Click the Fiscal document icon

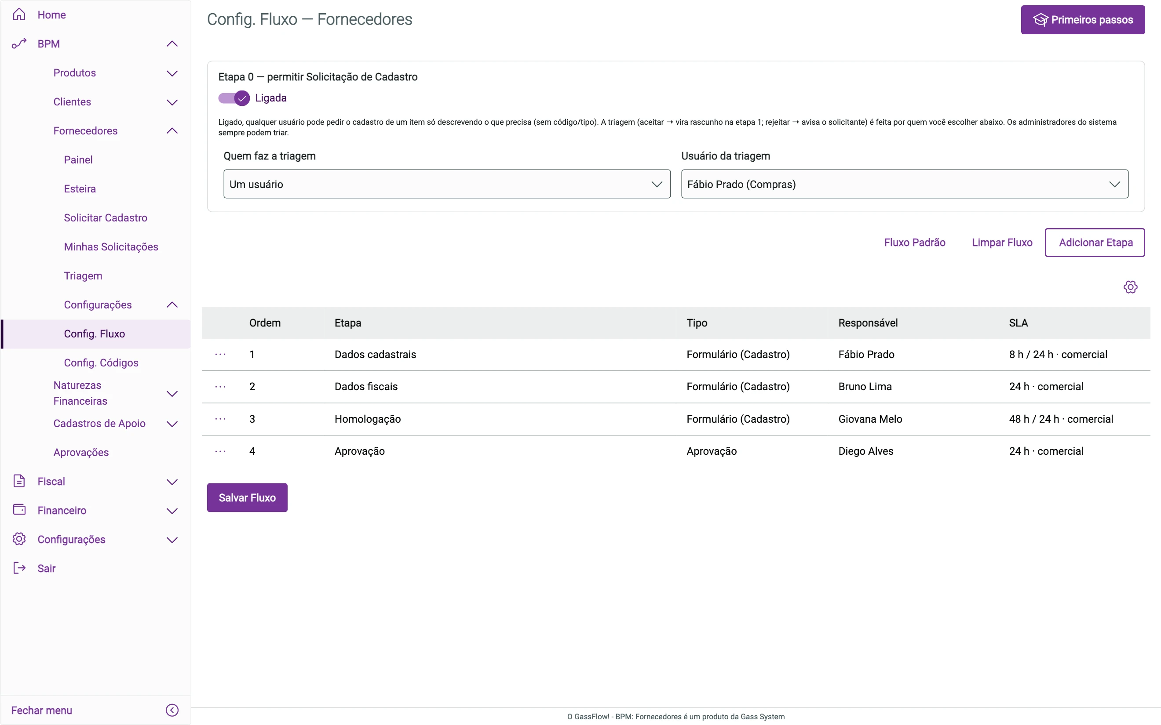pos(19,481)
